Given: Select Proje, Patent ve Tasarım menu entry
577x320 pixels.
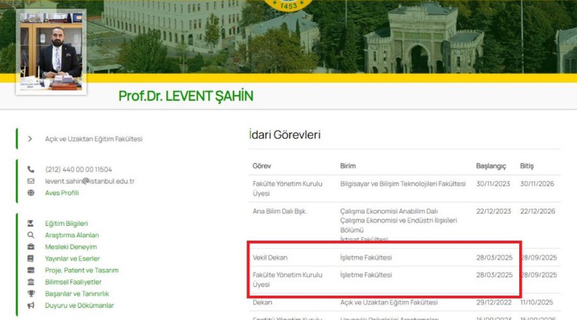Looking at the screenshot, I should point(81,270).
